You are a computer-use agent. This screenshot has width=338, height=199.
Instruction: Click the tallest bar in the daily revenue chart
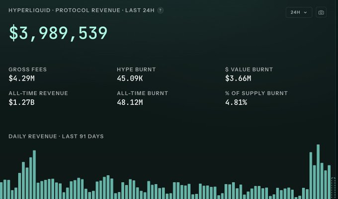(x=318, y=172)
